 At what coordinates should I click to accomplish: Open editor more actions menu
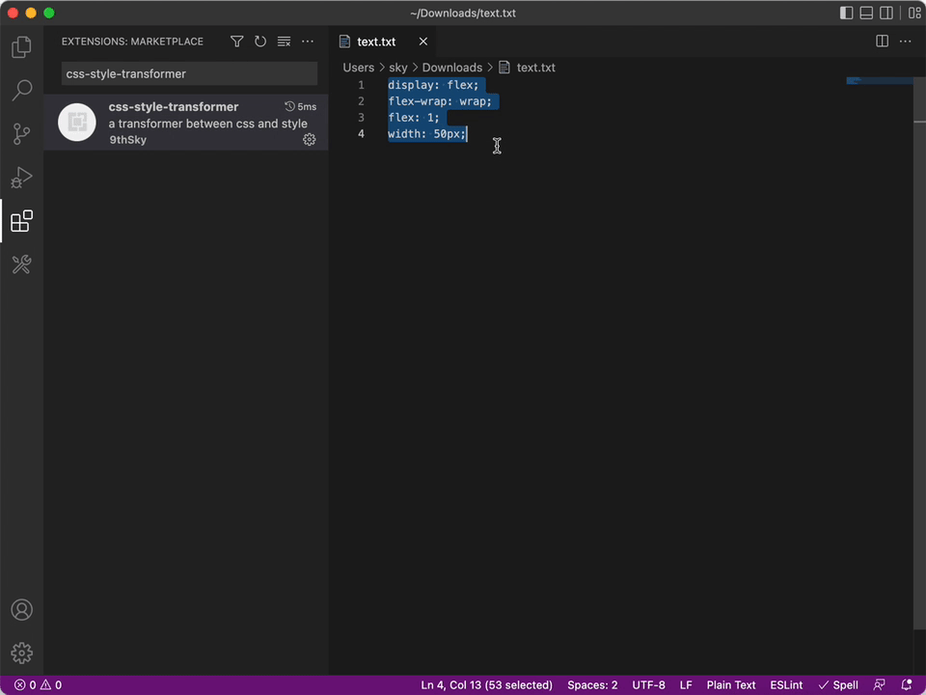906,41
